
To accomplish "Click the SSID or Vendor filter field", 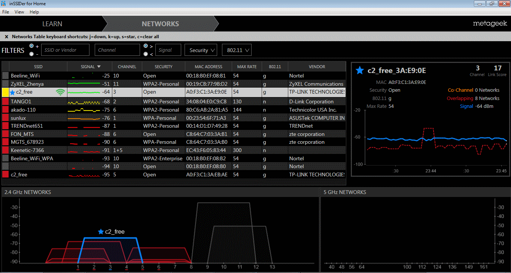I will (x=65, y=50).
